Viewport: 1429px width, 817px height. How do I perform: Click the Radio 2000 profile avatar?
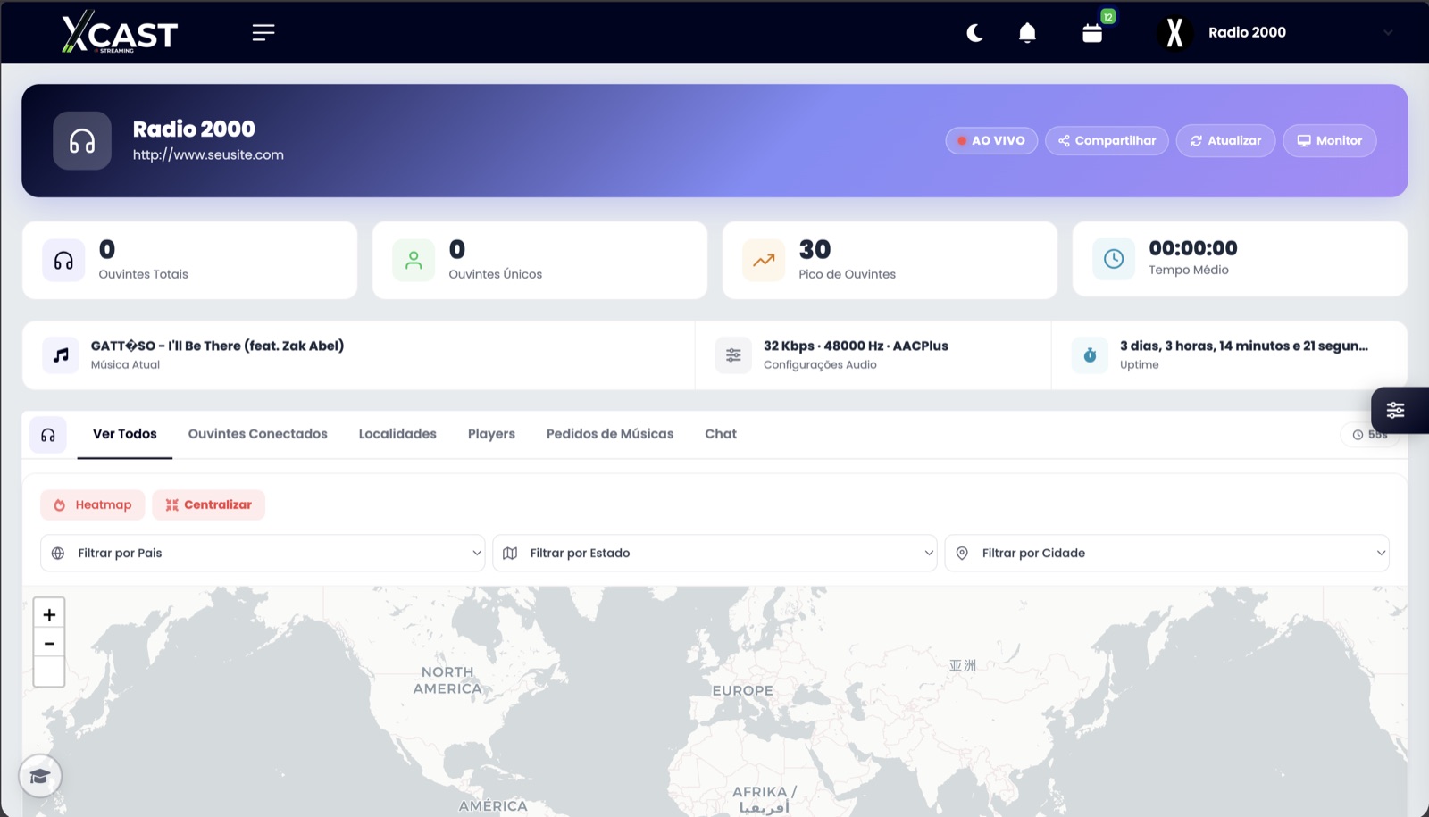click(1174, 33)
